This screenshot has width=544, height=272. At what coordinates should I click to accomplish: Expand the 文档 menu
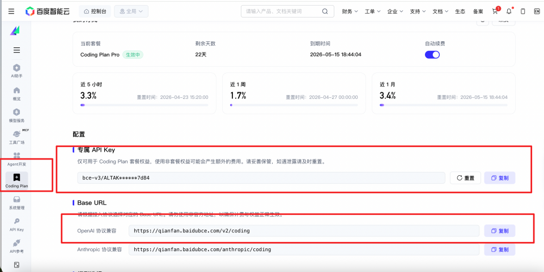click(x=440, y=11)
